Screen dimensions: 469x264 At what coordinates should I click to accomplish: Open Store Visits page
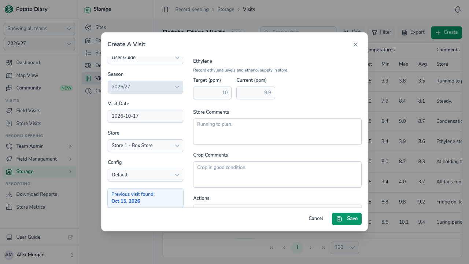[x=40, y=123]
